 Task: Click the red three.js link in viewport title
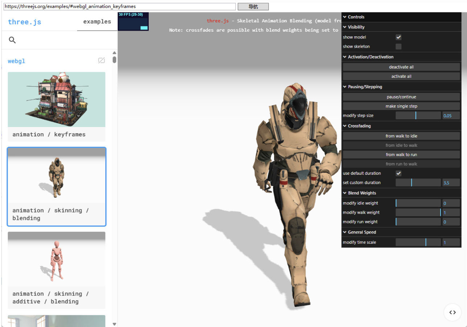click(x=218, y=21)
